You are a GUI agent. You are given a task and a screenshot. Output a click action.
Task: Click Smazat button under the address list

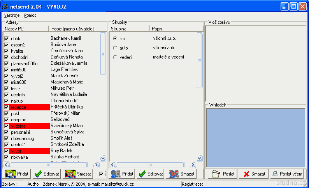point(80,174)
